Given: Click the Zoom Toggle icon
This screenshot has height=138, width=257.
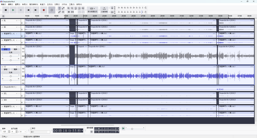Looking at the screenshot, I should click(x=83, y=8).
